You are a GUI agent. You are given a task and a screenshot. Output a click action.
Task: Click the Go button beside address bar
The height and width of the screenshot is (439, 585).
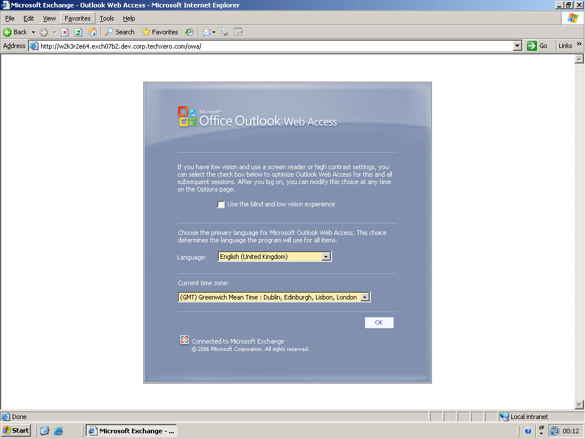coord(538,46)
